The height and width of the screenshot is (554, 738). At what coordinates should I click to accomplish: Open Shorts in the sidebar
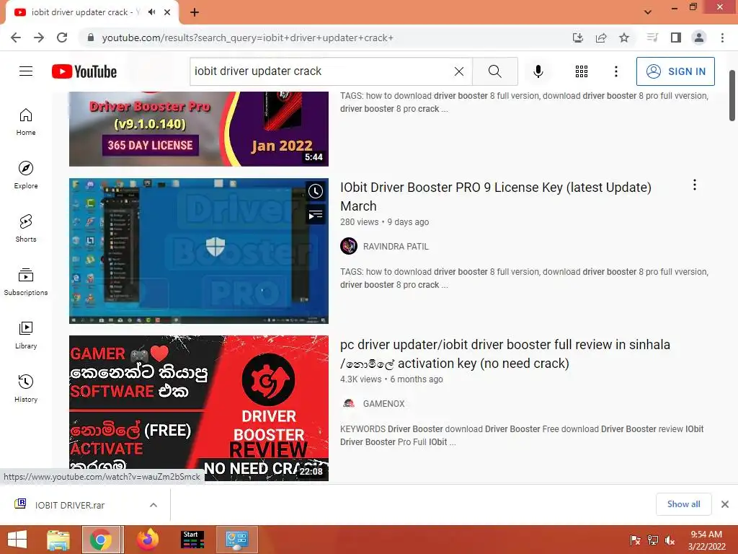tap(26, 228)
